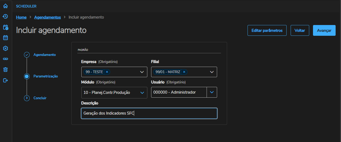The width and height of the screenshot is (341, 142).
Task: Open the history clock icon in sidebar
Action: pos(5,17)
